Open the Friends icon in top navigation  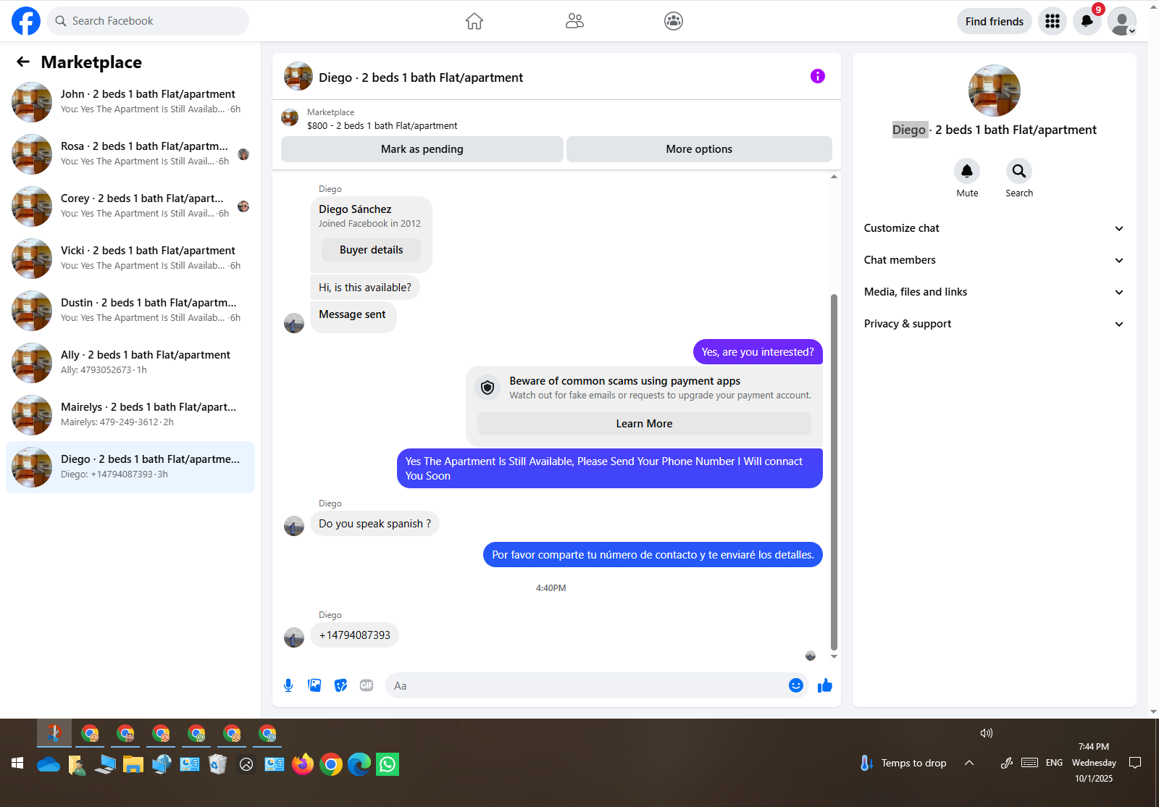(574, 21)
